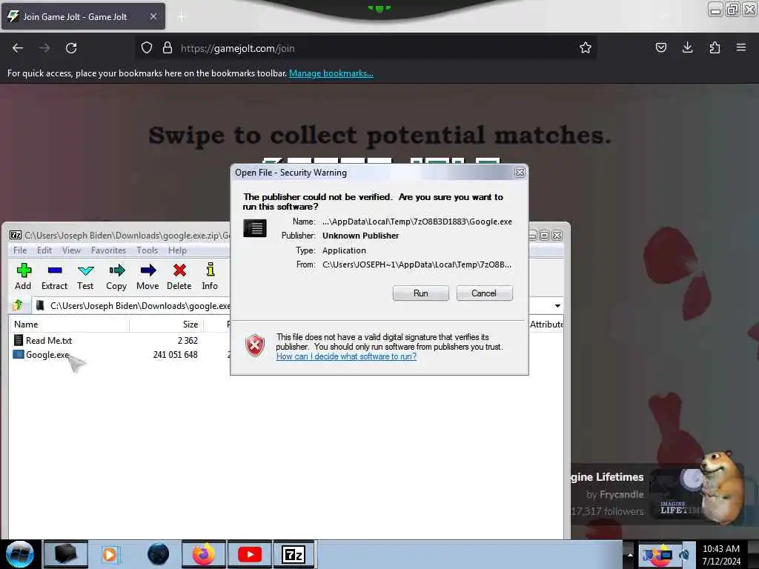Sort the 7-Zip list by Size column
The height and width of the screenshot is (569, 759).
pyautogui.click(x=167, y=325)
